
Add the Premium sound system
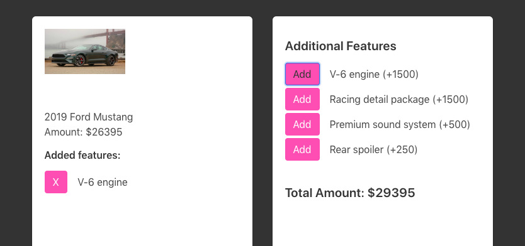pos(302,124)
